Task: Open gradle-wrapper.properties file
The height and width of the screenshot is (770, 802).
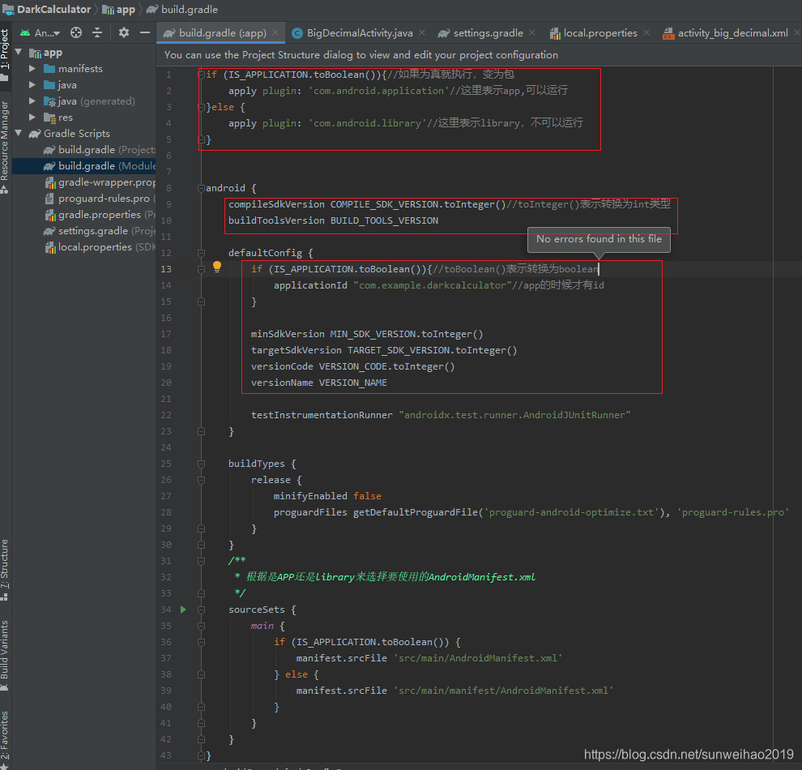Action: (x=100, y=182)
